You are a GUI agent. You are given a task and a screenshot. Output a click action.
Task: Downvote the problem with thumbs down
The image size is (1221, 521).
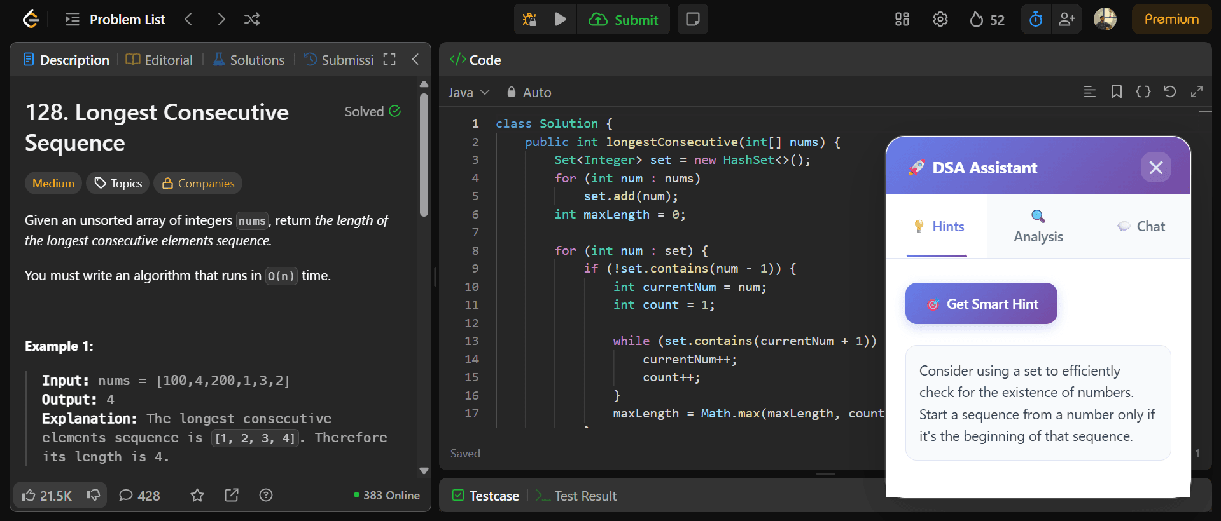click(94, 495)
